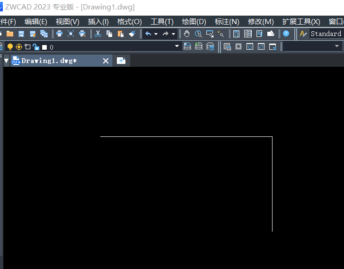This screenshot has height=269, width=344.
Task: Open the Undo history dropdown arrow
Action: 156,34
